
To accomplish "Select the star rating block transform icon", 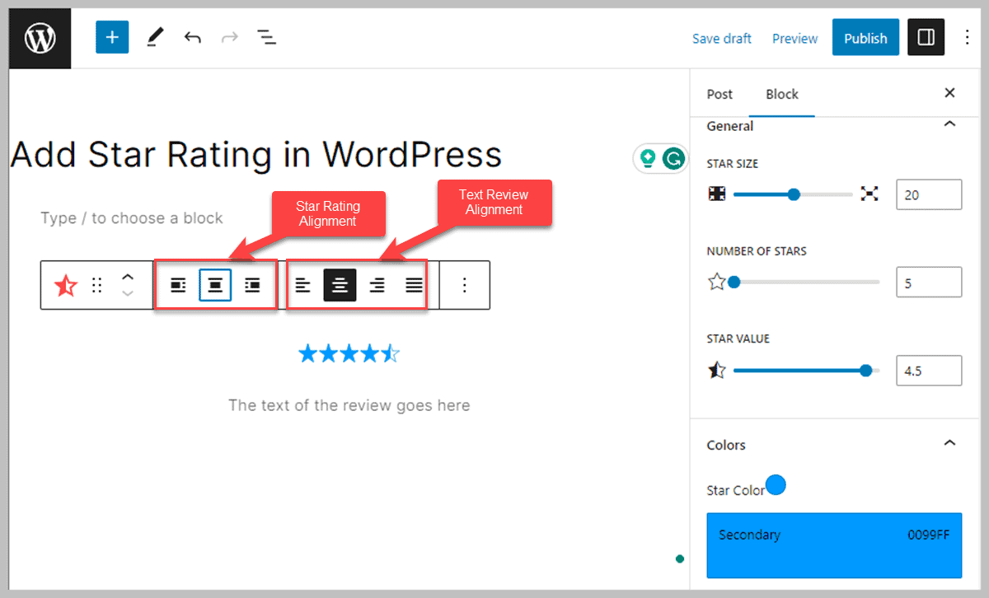I will pyautogui.click(x=65, y=284).
